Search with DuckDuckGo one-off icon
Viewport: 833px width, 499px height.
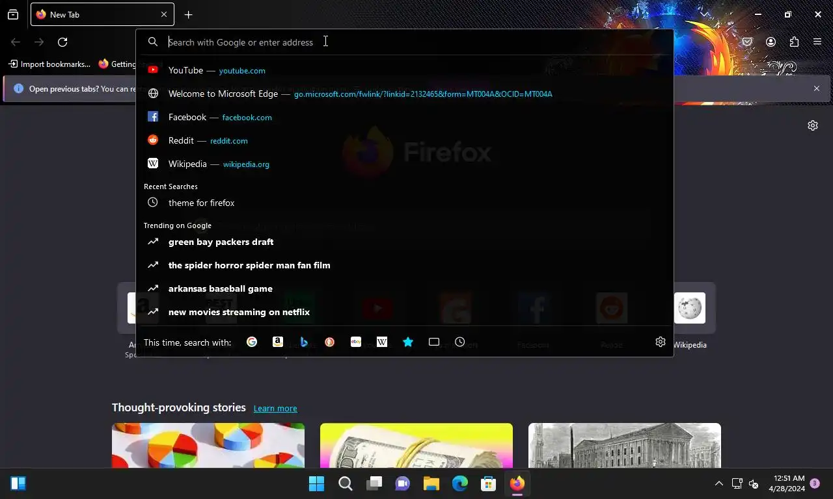[x=330, y=342]
